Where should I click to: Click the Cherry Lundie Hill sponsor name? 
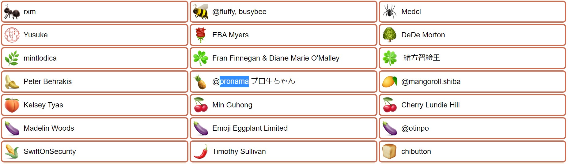(430, 105)
